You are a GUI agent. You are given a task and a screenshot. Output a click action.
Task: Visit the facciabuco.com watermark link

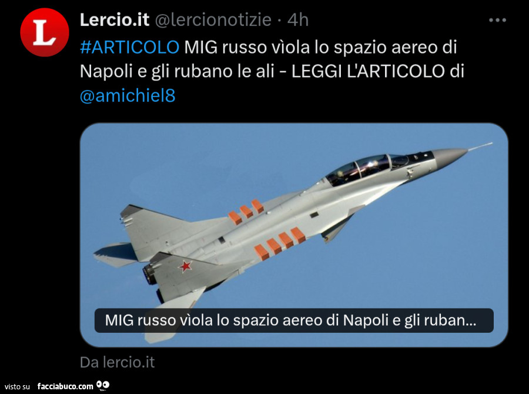coord(65,386)
